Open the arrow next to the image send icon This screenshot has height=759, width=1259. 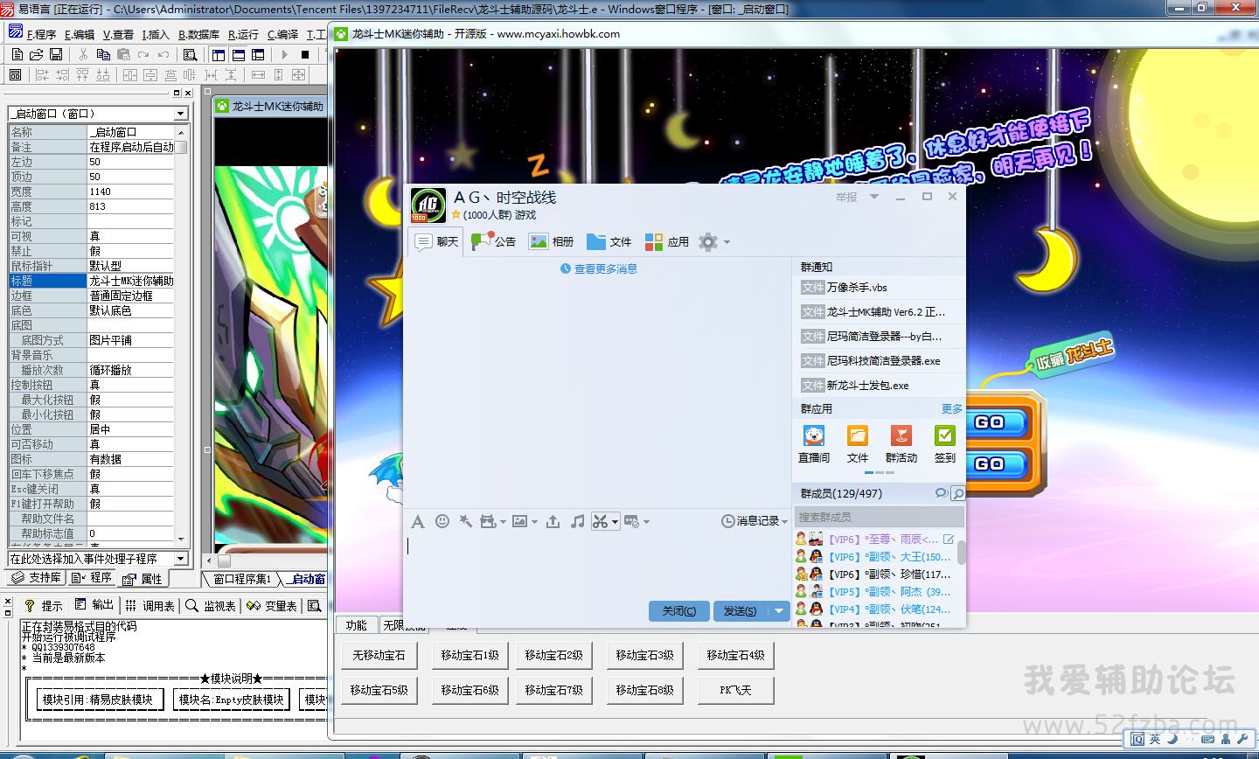(534, 522)
